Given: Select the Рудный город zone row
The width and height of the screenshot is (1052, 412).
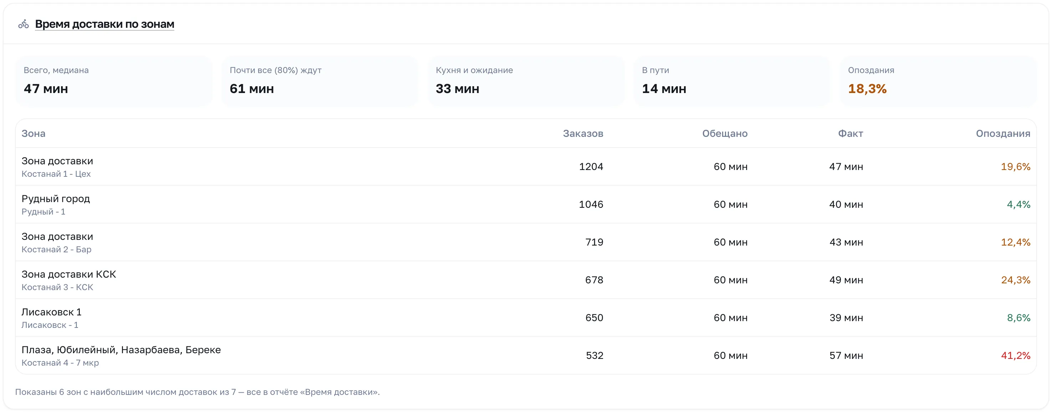Looking at the screenshot, I should click(526, 205).
